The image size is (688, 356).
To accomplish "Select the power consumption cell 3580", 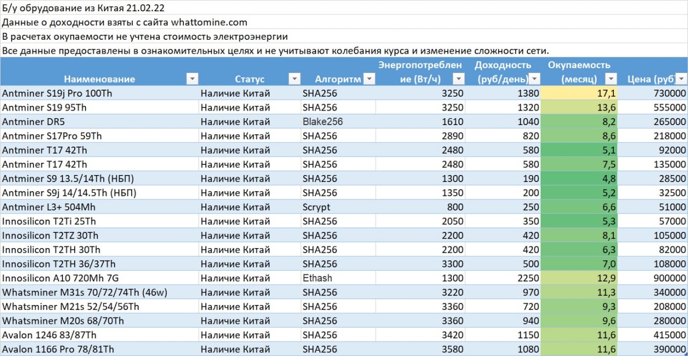I will coord(420,349).
